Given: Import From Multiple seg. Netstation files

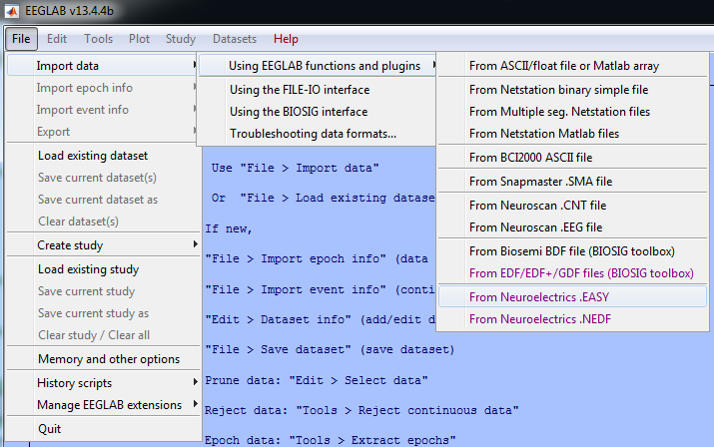Looking at the screenshot, I should coord(572,112).
